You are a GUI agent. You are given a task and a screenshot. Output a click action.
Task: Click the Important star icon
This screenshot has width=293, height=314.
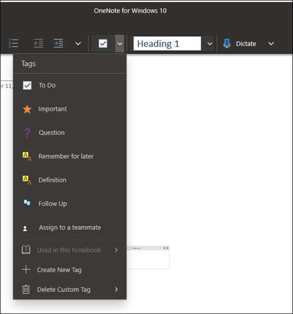click(27, 109)
